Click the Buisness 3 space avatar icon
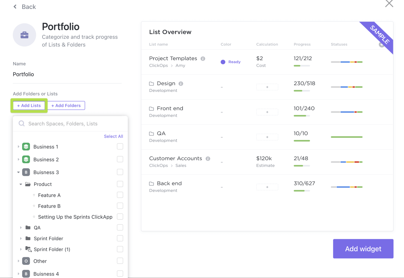 [x=26, y=172]
